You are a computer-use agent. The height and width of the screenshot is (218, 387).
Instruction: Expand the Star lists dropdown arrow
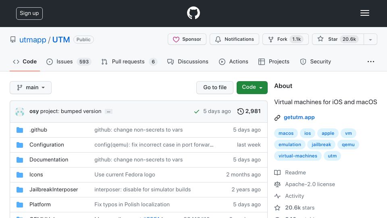(x=370, y=40)
